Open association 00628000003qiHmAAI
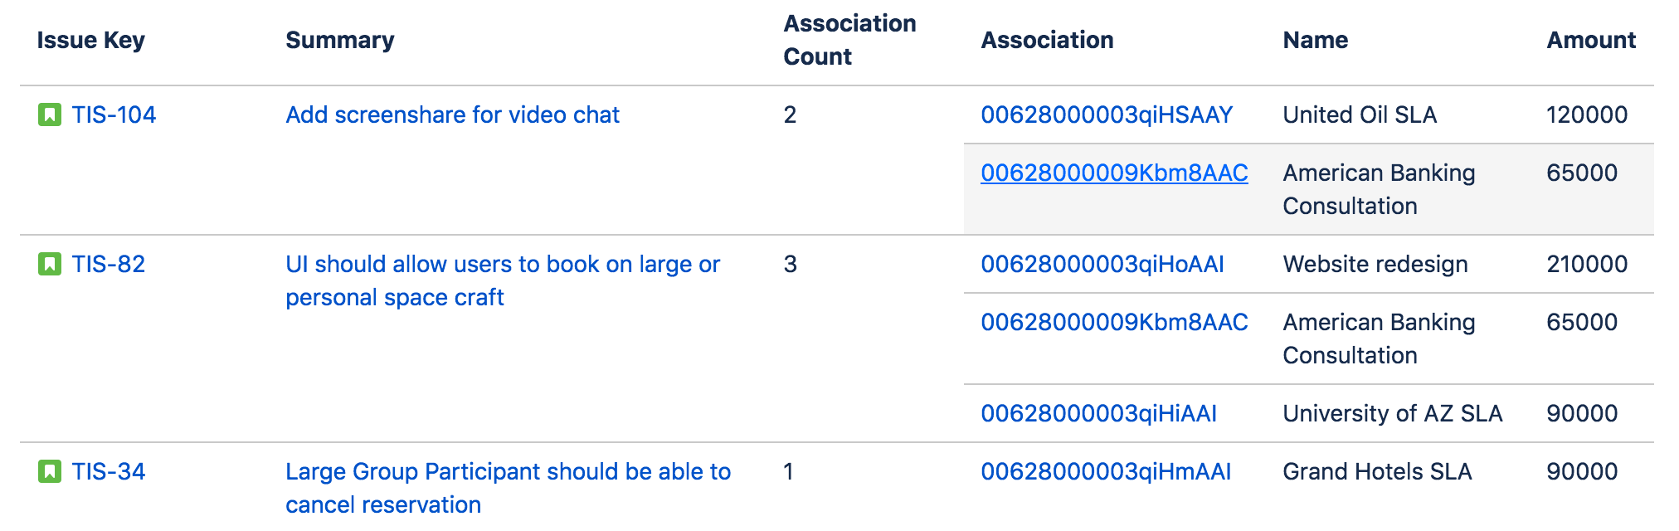Screen dimensions: 1679x531 (1106, 471)
